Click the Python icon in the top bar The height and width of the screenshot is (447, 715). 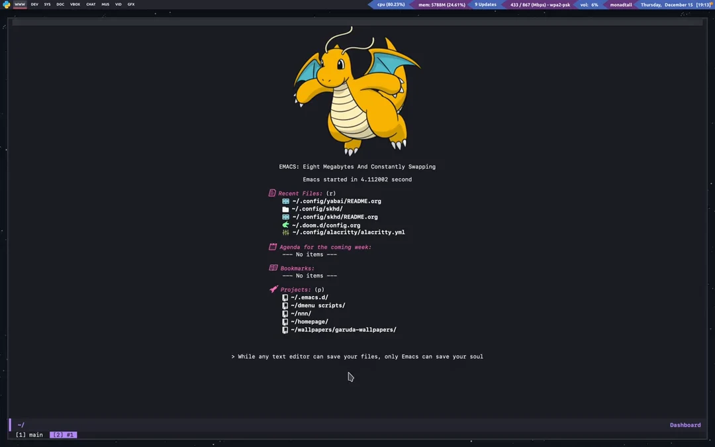7,4
